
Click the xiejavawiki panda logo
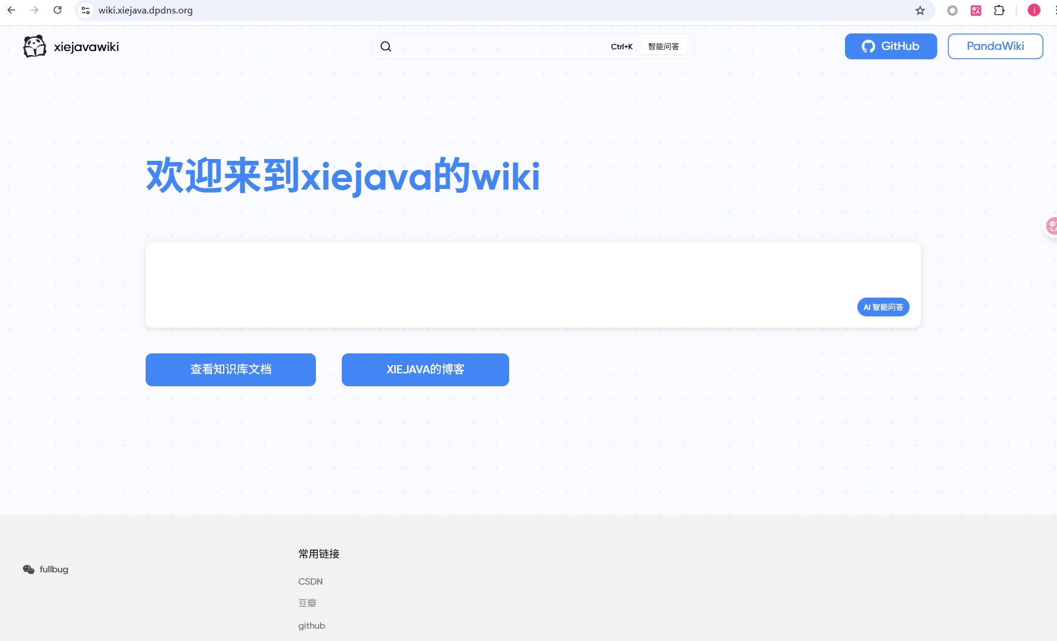coord(34,46)
